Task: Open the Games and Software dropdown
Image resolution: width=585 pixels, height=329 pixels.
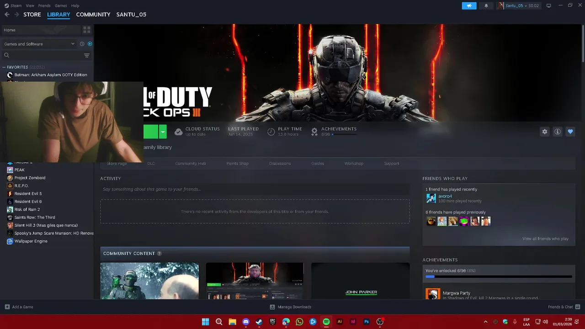Action: pos(39,44)
